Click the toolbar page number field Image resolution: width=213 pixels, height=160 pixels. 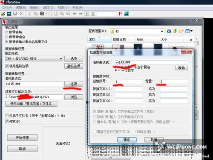coord(106,14)
